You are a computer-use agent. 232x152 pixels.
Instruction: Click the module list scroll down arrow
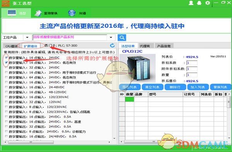[x=114, y=138]
